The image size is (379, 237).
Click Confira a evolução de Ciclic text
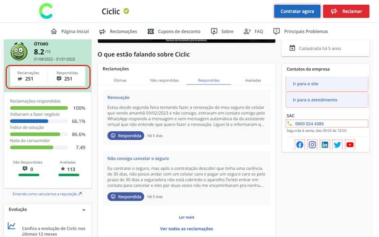[x=54, y=231]
